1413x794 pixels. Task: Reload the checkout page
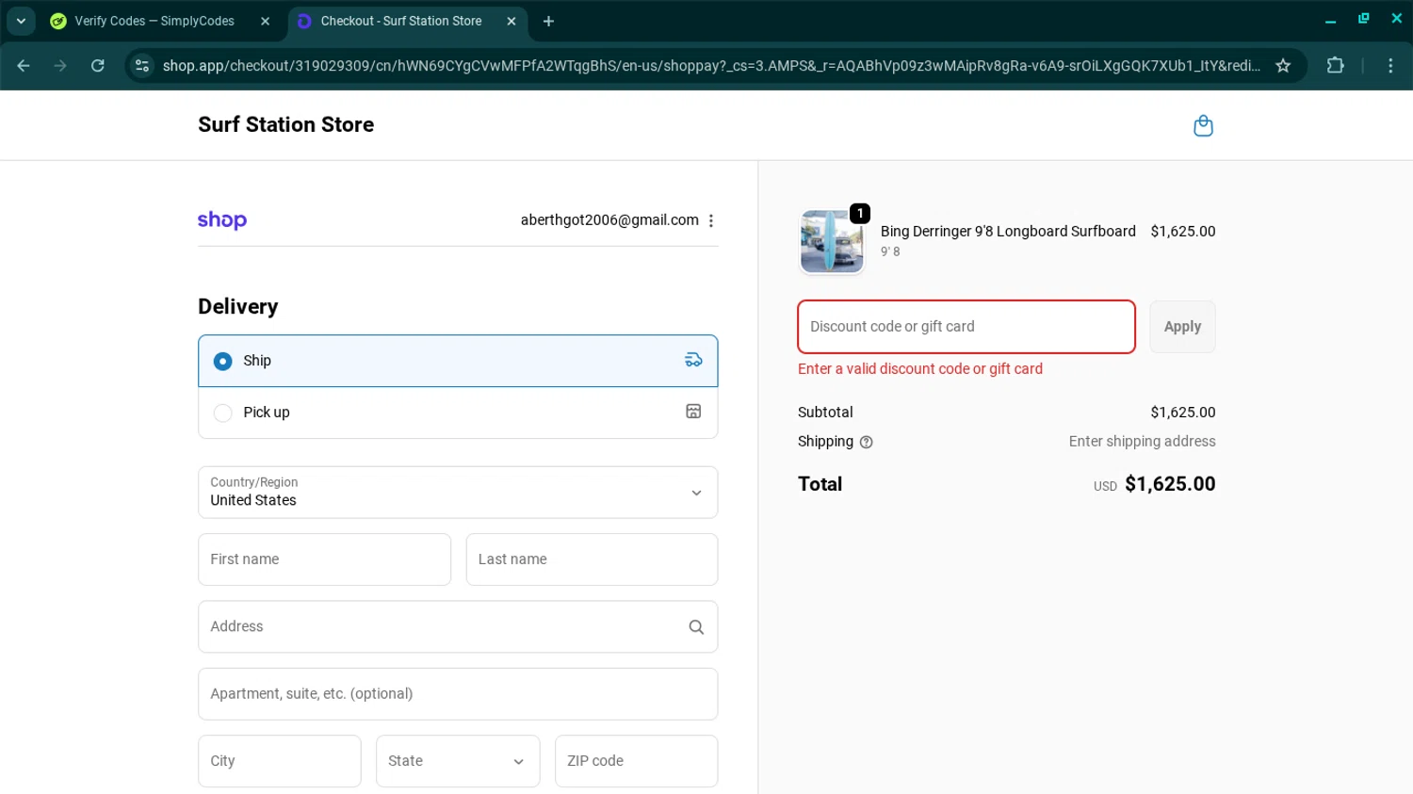click(x=98, y=66)
